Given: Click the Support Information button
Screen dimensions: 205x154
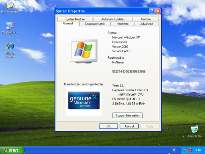Looking at the screenshot, I should tap(128, 115).
